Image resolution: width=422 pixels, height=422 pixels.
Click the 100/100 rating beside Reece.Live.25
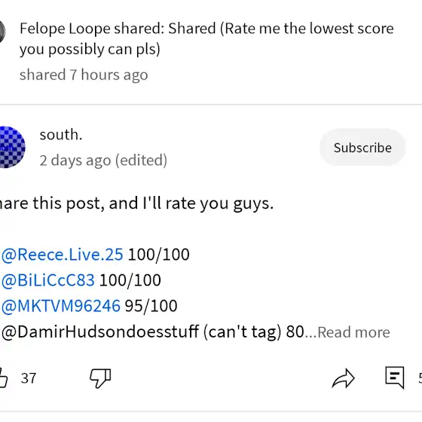click(x=158, y=255)
